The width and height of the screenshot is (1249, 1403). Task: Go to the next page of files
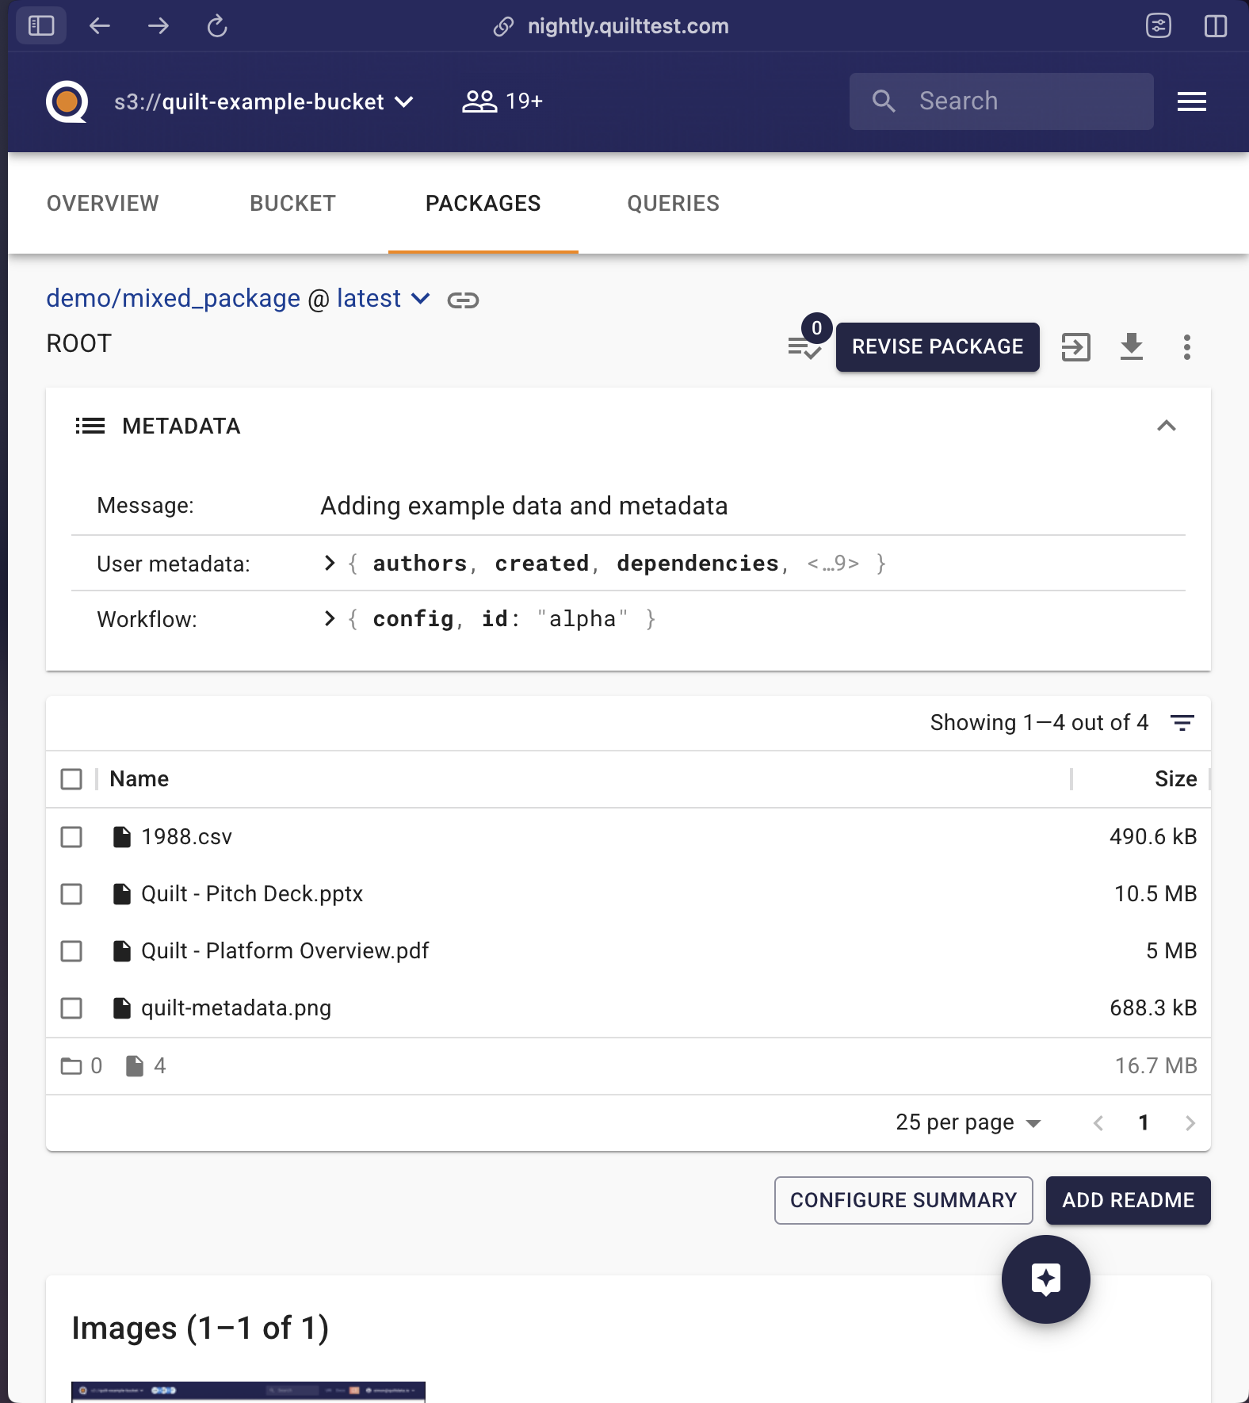tap(1190, 1123)
